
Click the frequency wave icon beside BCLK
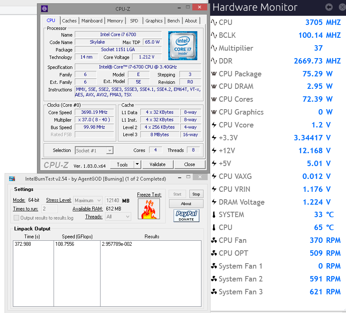214,35
